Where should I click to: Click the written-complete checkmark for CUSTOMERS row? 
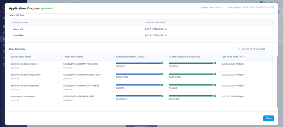point(215,85)
